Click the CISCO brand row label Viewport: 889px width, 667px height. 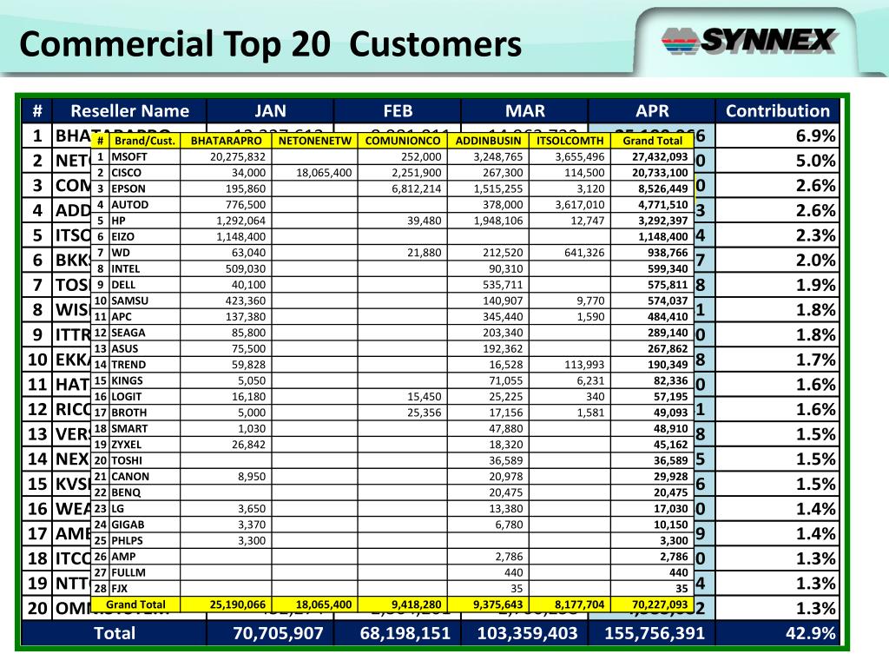127,173
